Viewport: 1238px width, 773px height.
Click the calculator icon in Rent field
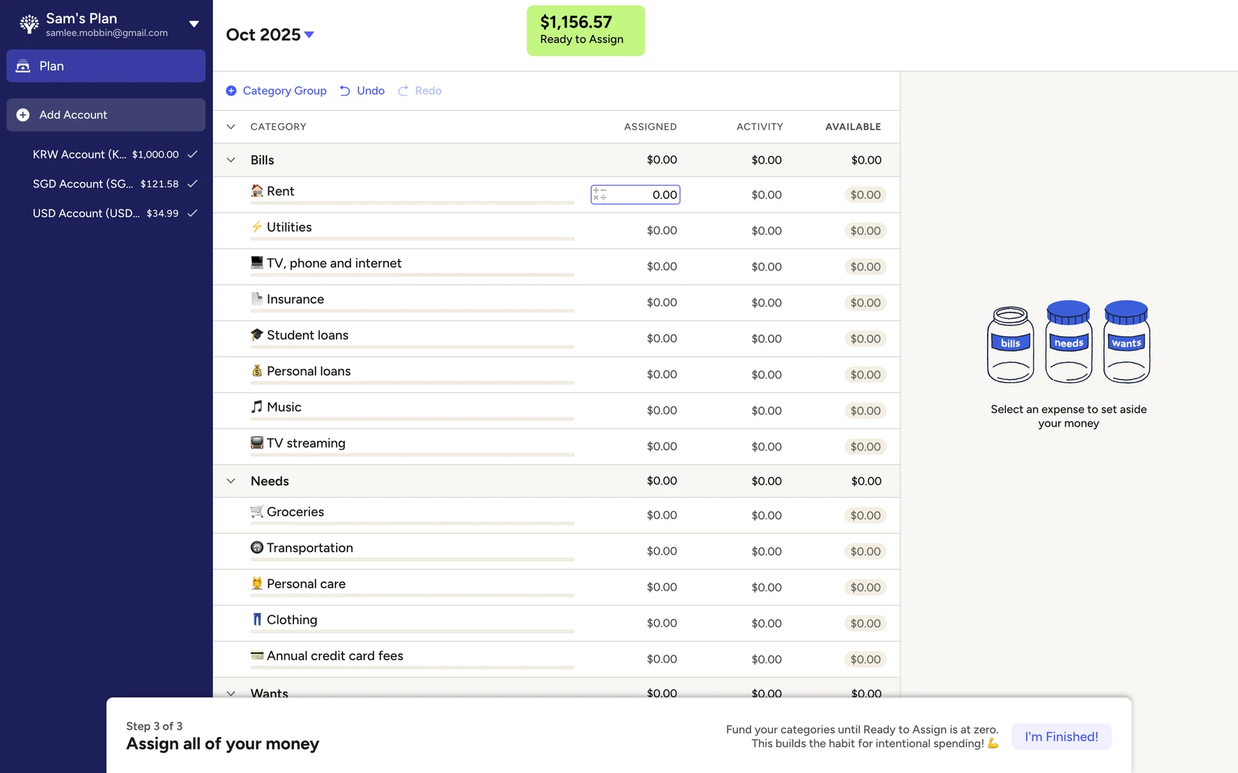600,195
